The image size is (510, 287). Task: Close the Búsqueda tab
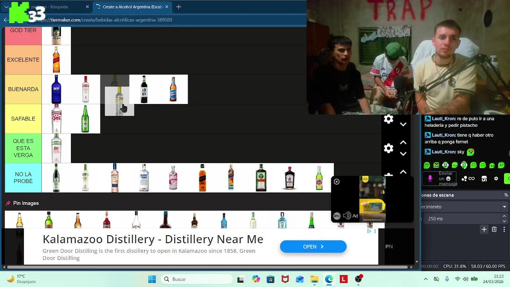coord(87,7)
